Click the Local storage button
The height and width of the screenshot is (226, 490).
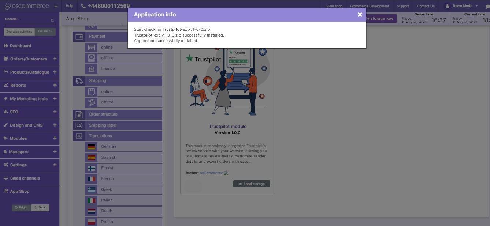coord(252,184)
